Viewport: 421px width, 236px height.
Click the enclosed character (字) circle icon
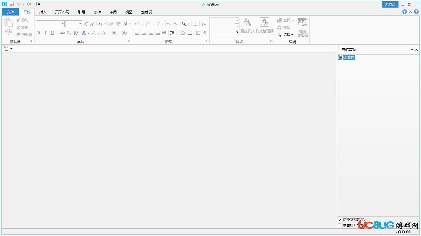point(124,33)
